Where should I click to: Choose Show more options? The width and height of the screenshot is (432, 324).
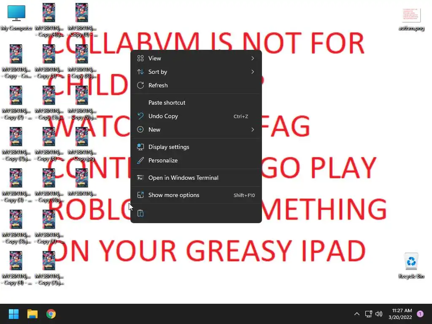(196, 195)
